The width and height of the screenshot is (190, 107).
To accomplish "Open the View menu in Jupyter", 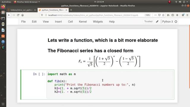I will [x=46, y=22].
